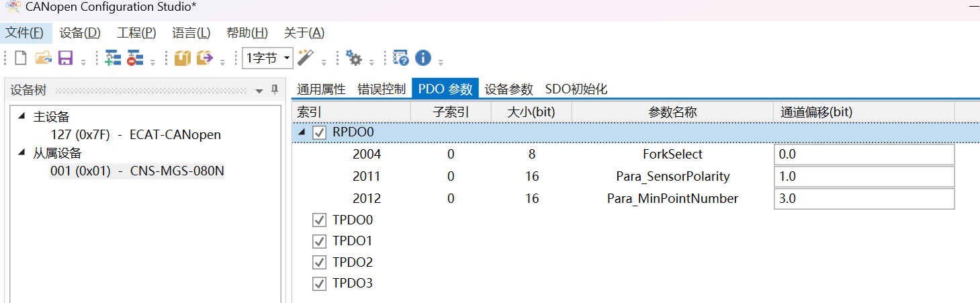The height and width of the screenshot is (303, 980).
Task: Uncheck the TPDO2 checkbox
Action: (x=320, y=262)
